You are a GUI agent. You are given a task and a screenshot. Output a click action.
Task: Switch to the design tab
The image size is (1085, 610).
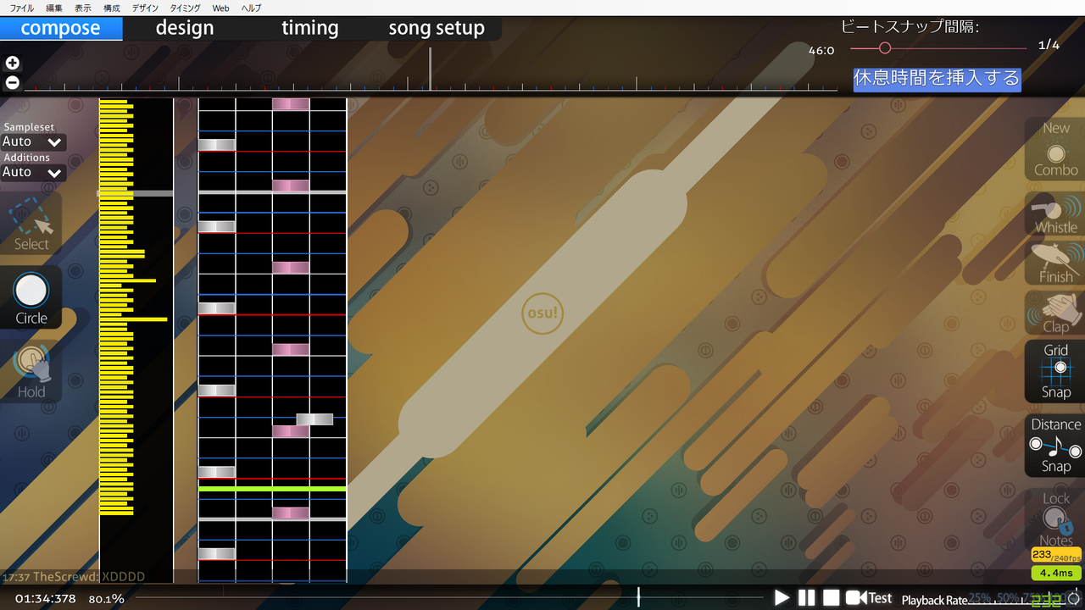coord(185,28)
